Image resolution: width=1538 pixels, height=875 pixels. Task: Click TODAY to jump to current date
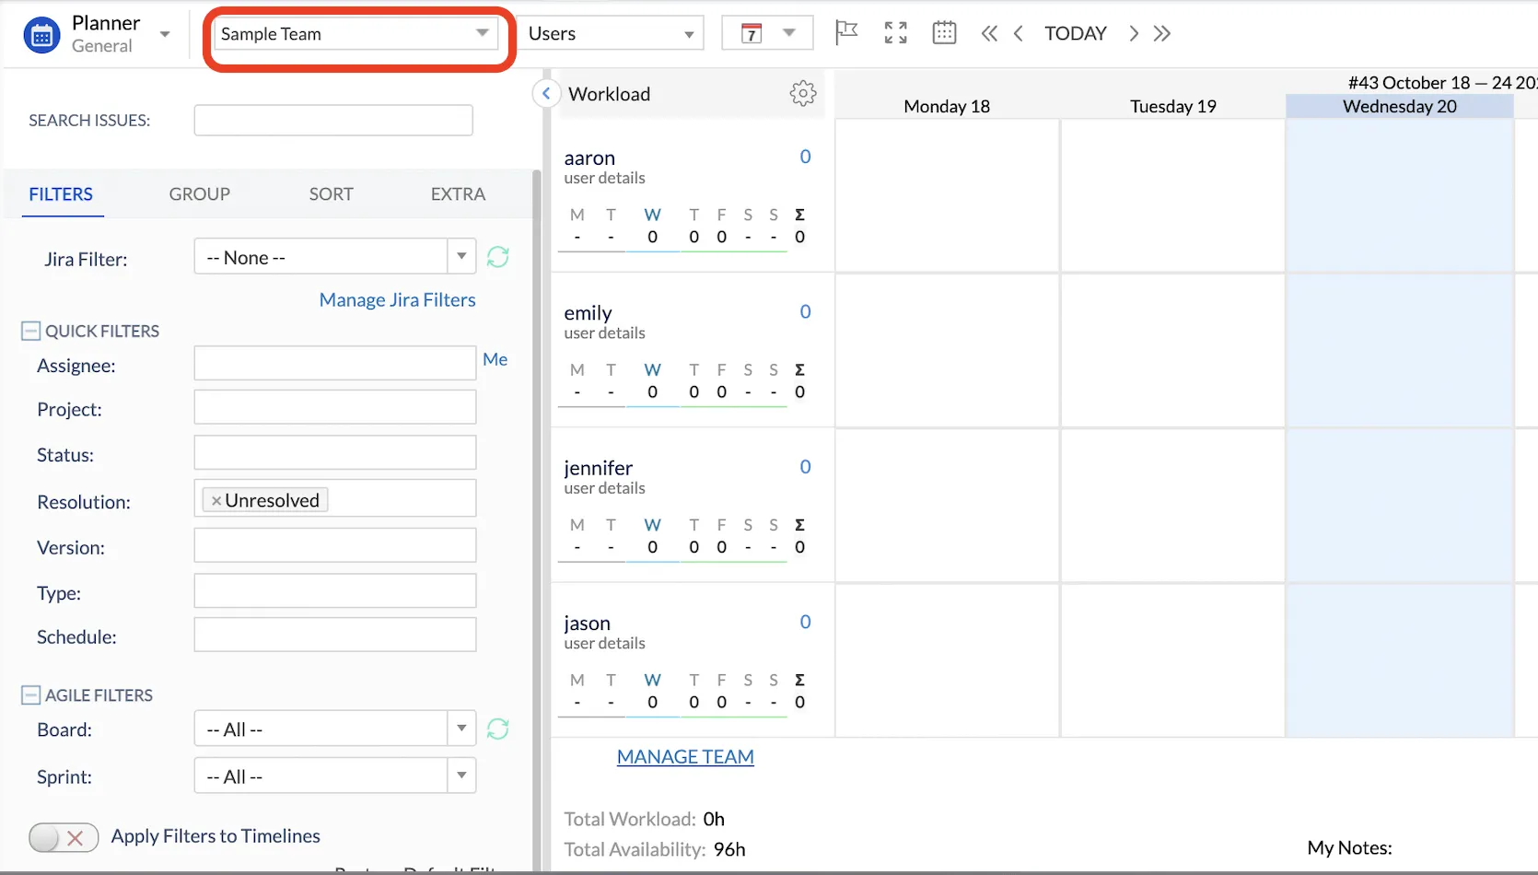[x=1075, y=33]
